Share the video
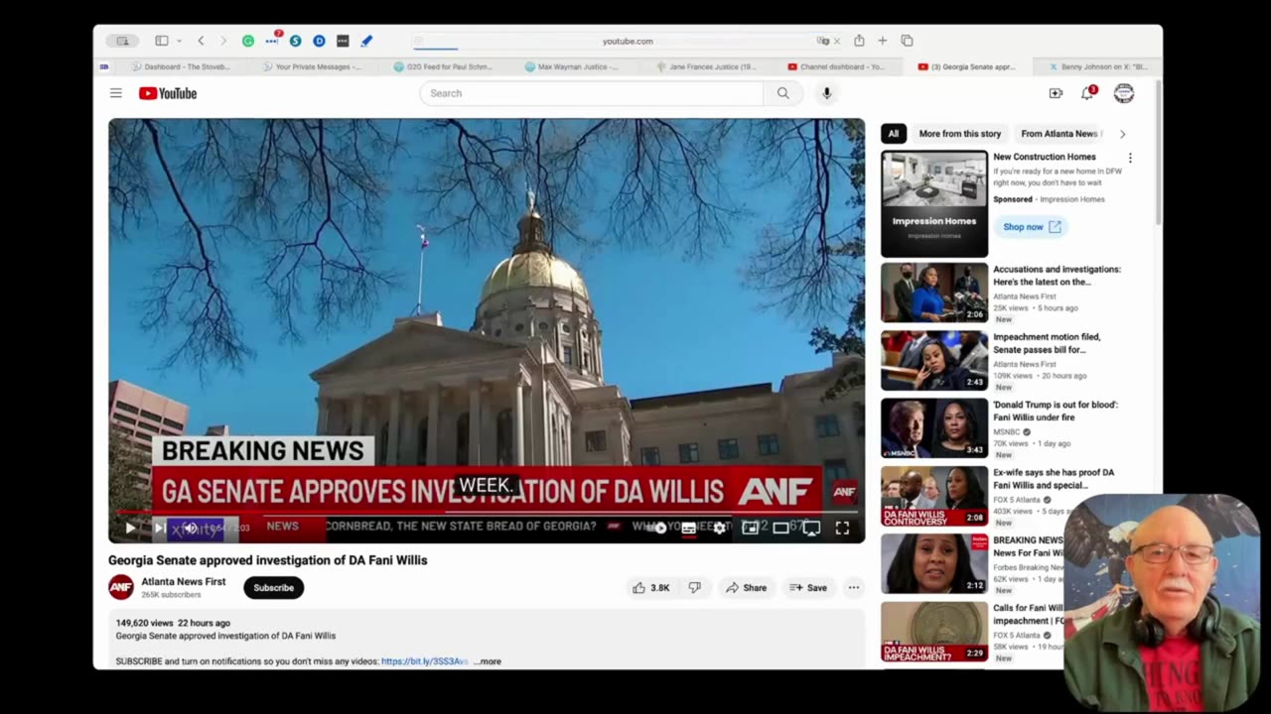Image resolution: width=1271 pixels, height=714 pixels. tap(746, 588)
